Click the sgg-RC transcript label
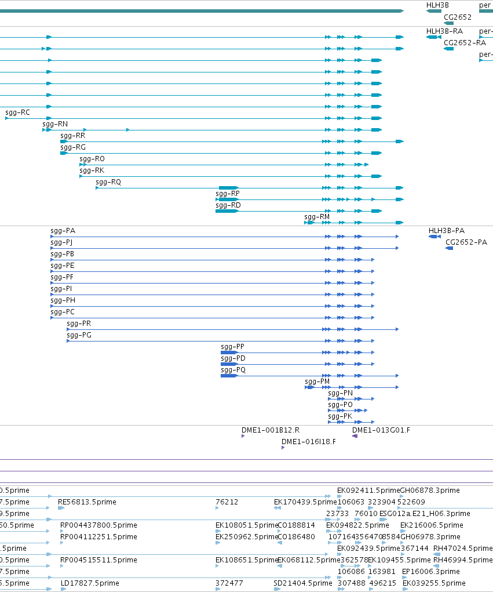The width and height of the screenshot is (493, 592). [18, 112]
